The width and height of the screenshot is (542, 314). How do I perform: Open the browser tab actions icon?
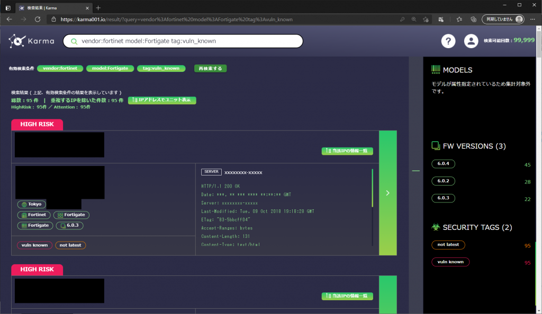point(8,7)
